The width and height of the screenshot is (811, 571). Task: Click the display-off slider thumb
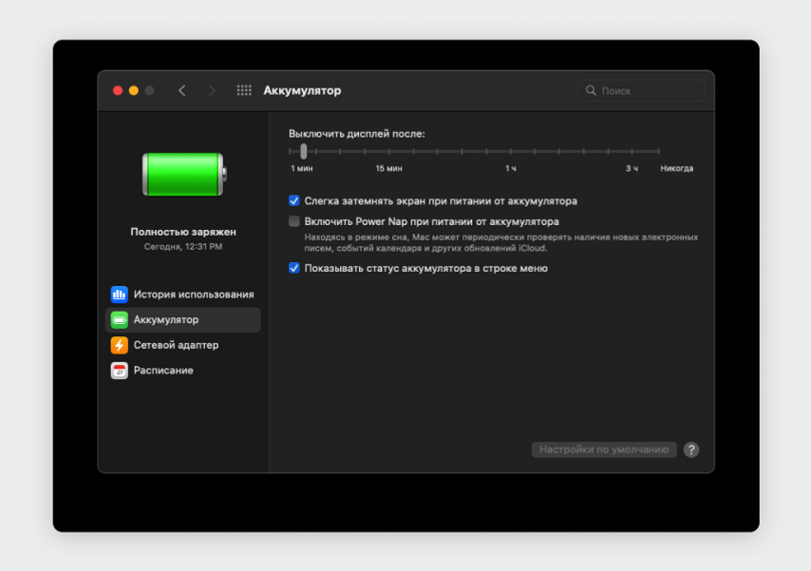coord(304,151)
